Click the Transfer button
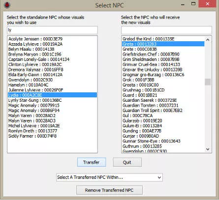 coord(92,162)
